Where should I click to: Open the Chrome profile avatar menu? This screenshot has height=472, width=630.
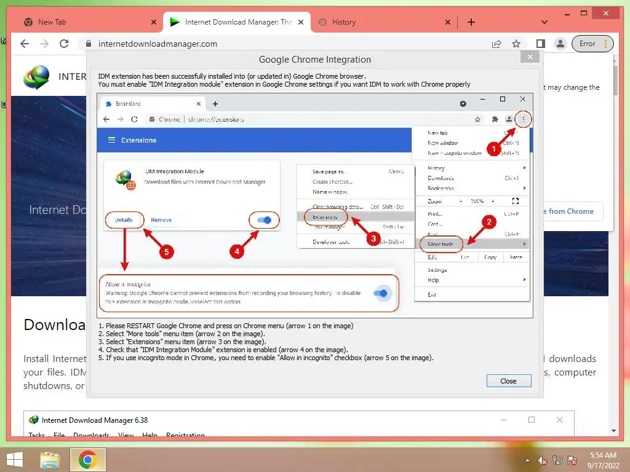pos(560,44)
